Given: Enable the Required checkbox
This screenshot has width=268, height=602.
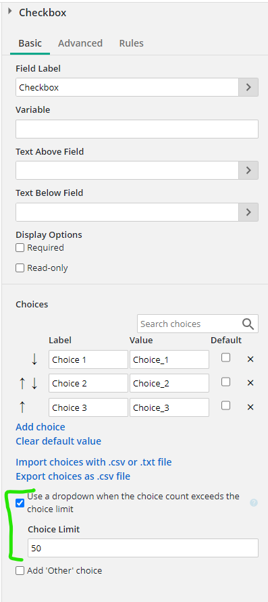Looking at the screenshot, I should click(20, 248).
